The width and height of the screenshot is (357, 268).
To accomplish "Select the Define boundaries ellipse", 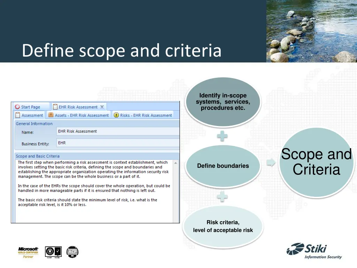I will pos(223,166).
